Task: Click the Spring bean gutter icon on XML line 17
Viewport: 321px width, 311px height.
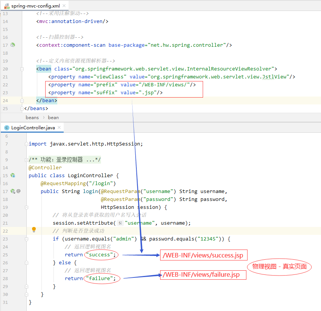Action: coord(13,45)
